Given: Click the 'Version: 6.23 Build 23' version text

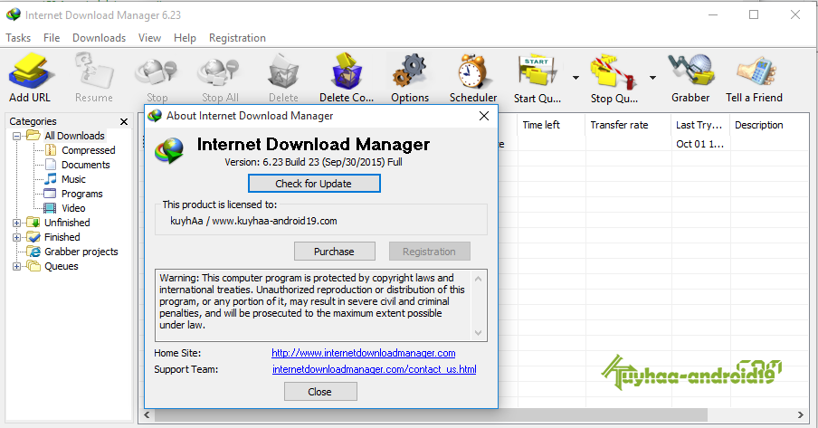Looking at the screenshot, I should 271,162.
